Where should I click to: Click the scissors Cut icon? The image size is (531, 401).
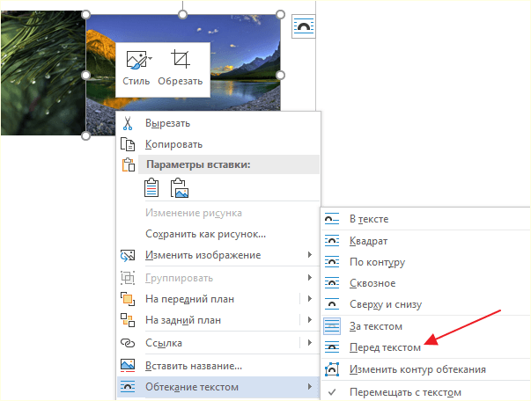click(128, 123)
